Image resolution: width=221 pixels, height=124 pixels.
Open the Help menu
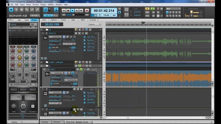point(66,4)
